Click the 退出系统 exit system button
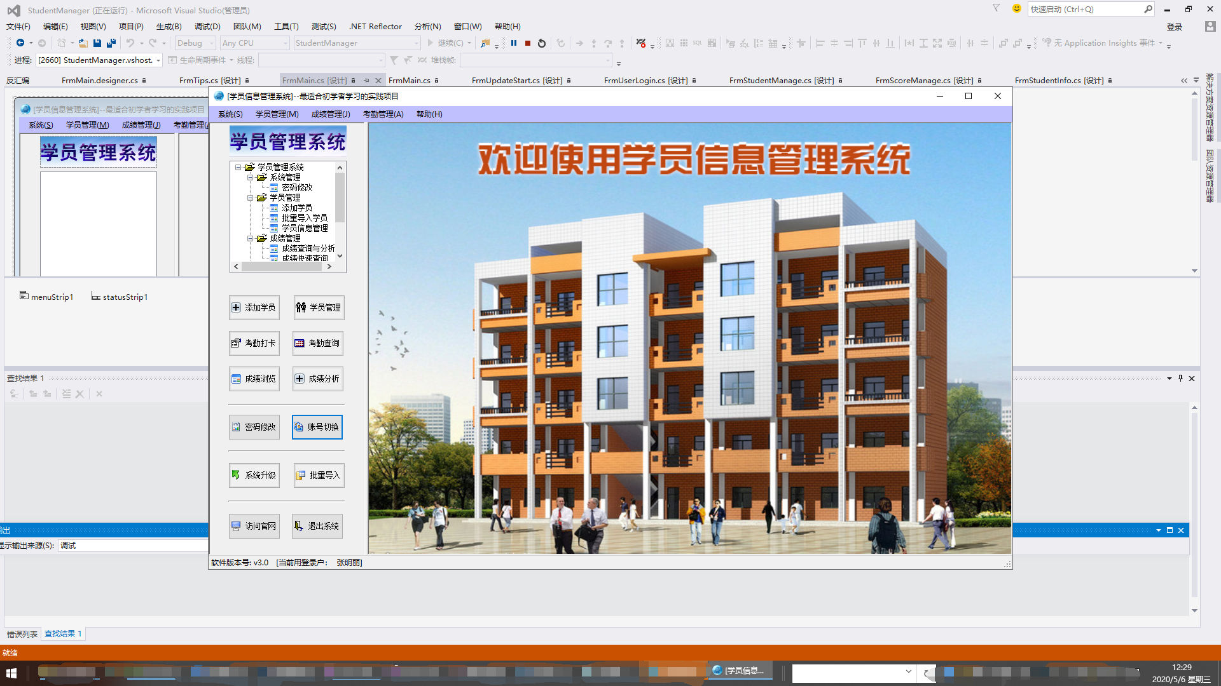 (317, 526)
